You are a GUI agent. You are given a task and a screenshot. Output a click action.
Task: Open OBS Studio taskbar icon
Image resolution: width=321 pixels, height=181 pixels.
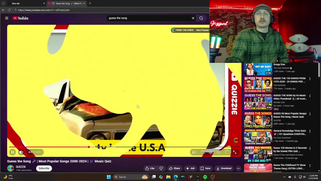pos(212,177)
